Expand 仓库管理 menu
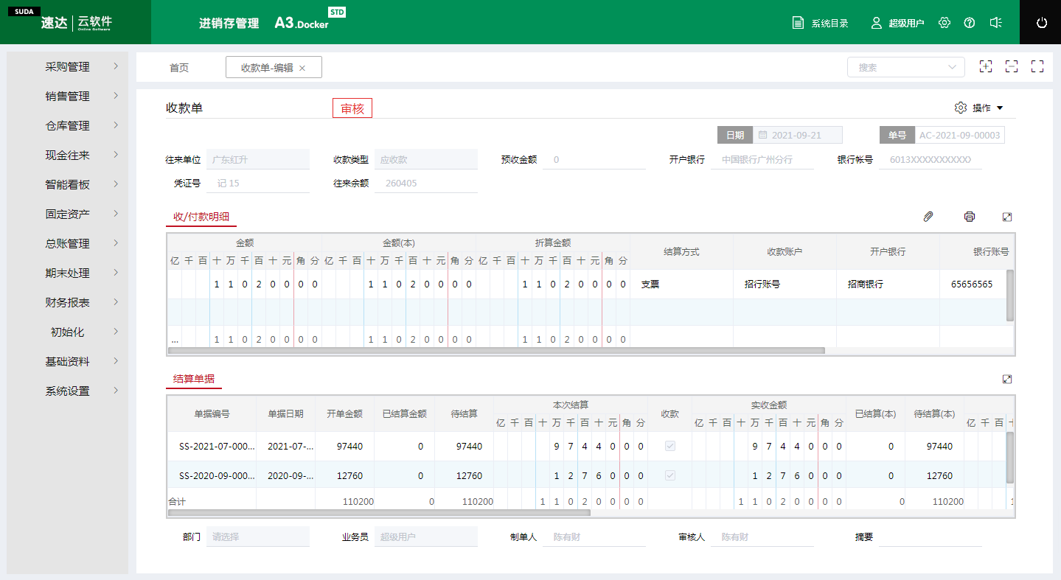 (x=68, y=125)
